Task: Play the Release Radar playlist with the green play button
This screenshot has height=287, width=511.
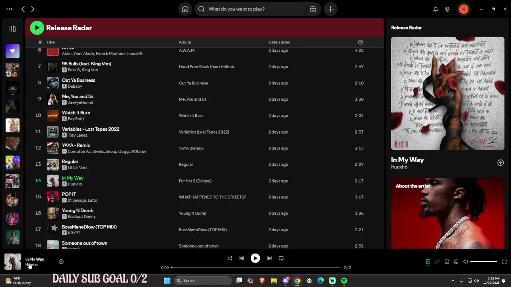Action: click(37, 28)
